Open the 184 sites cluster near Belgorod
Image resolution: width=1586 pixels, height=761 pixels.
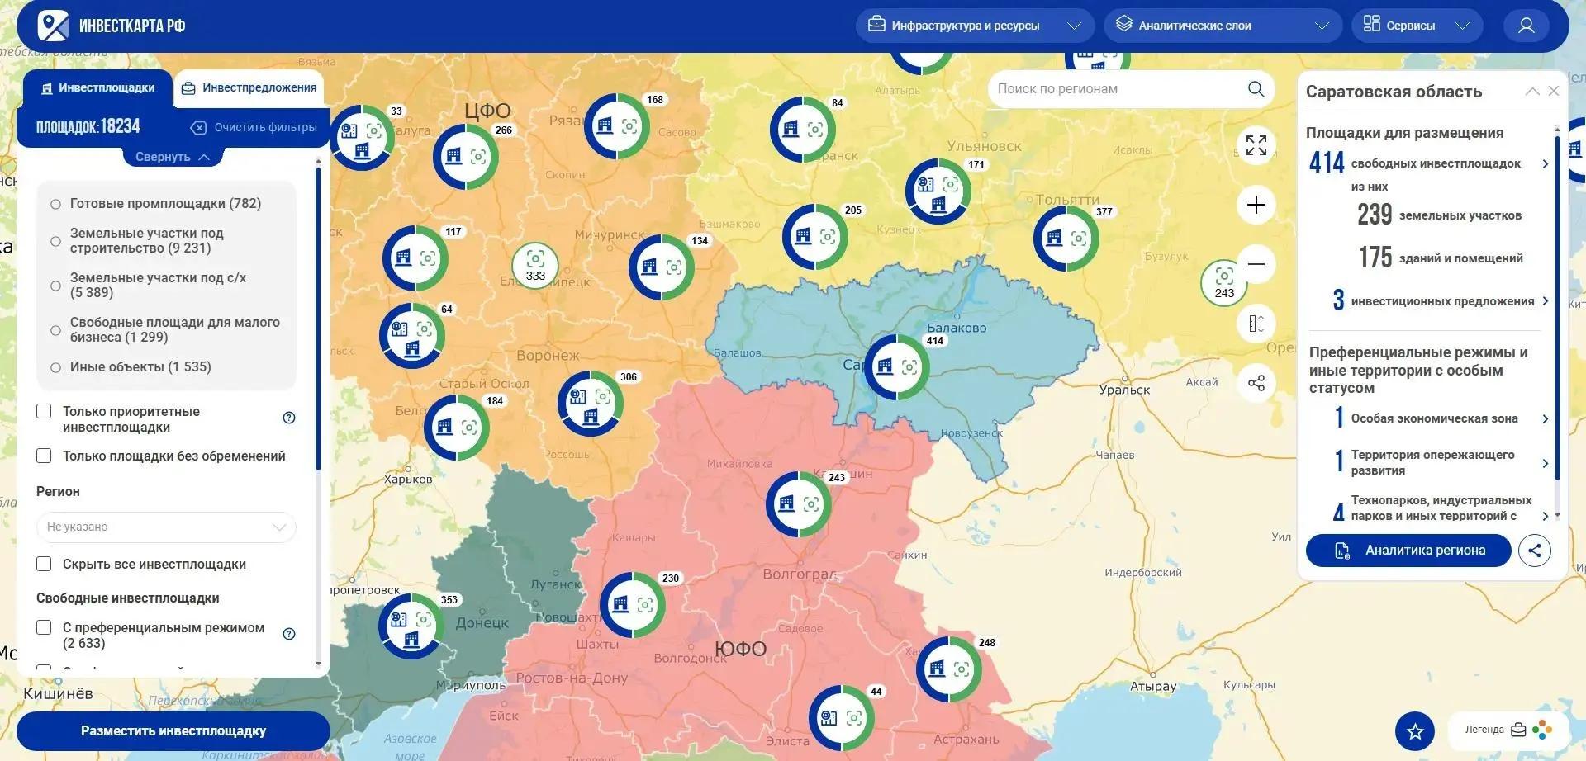(457, 427)
